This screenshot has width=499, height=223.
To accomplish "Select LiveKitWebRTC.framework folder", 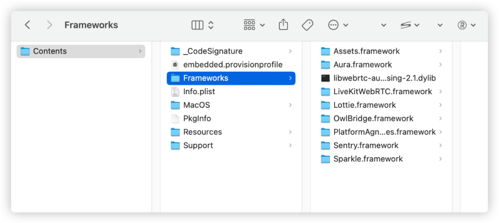I will (383, 91).
